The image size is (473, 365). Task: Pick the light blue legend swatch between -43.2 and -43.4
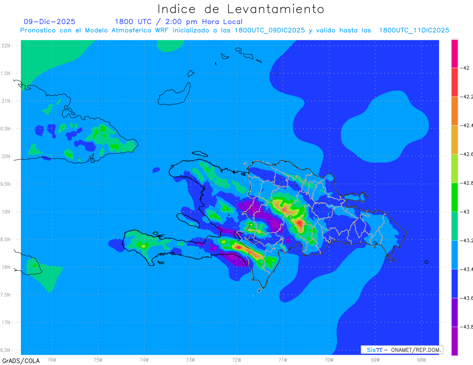point(454,254)
